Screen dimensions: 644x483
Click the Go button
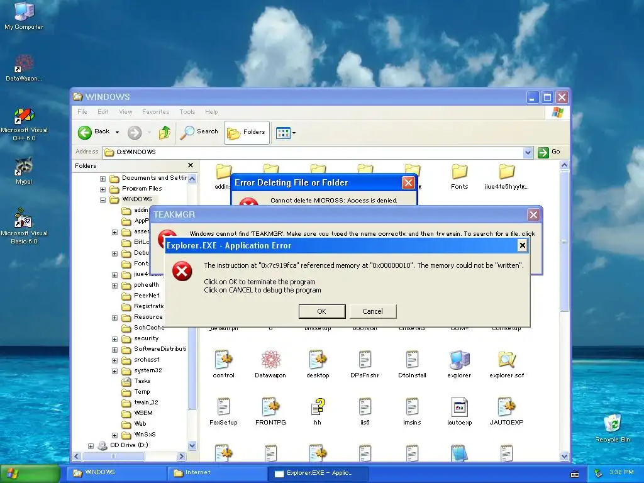tap(549, 152)
